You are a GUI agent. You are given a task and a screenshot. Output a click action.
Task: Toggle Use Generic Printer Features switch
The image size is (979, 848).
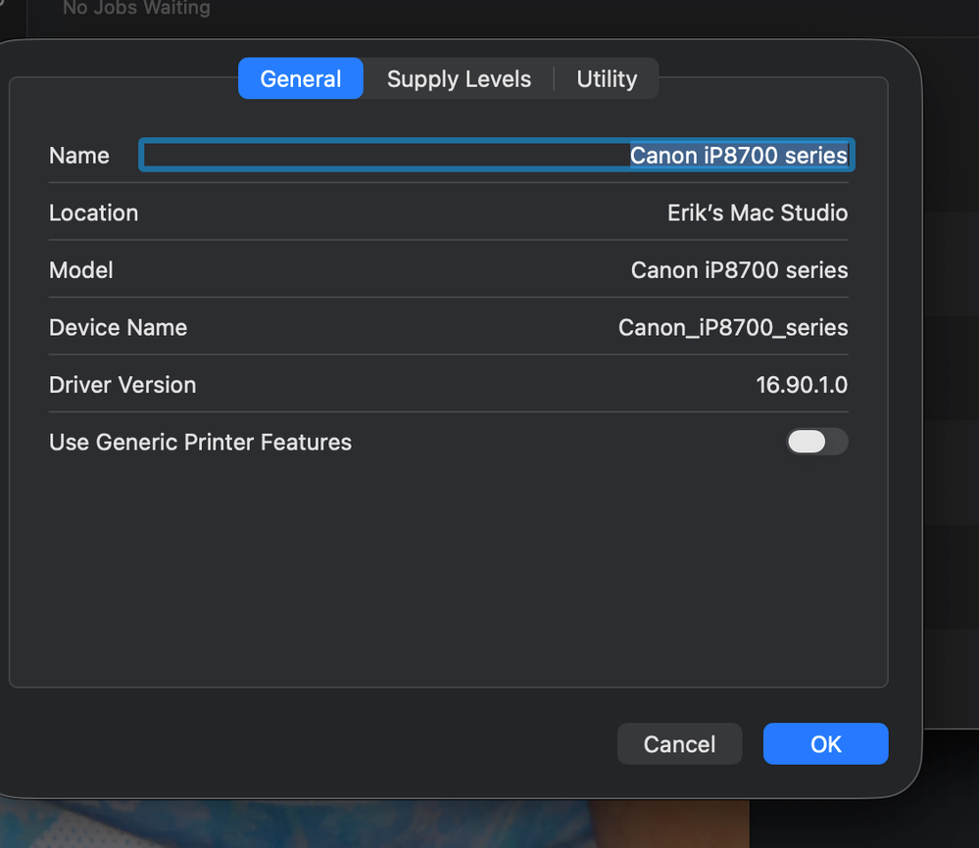click(816, 442)
